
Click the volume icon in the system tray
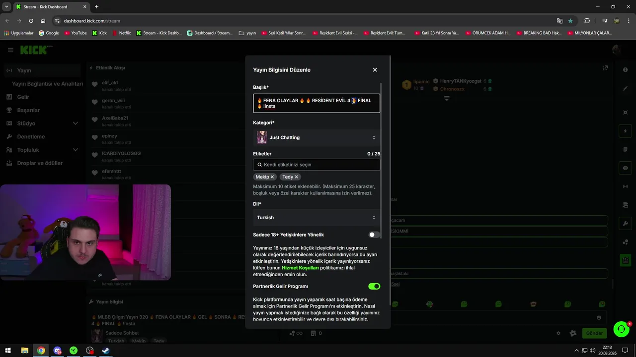(x=592, y=351)
